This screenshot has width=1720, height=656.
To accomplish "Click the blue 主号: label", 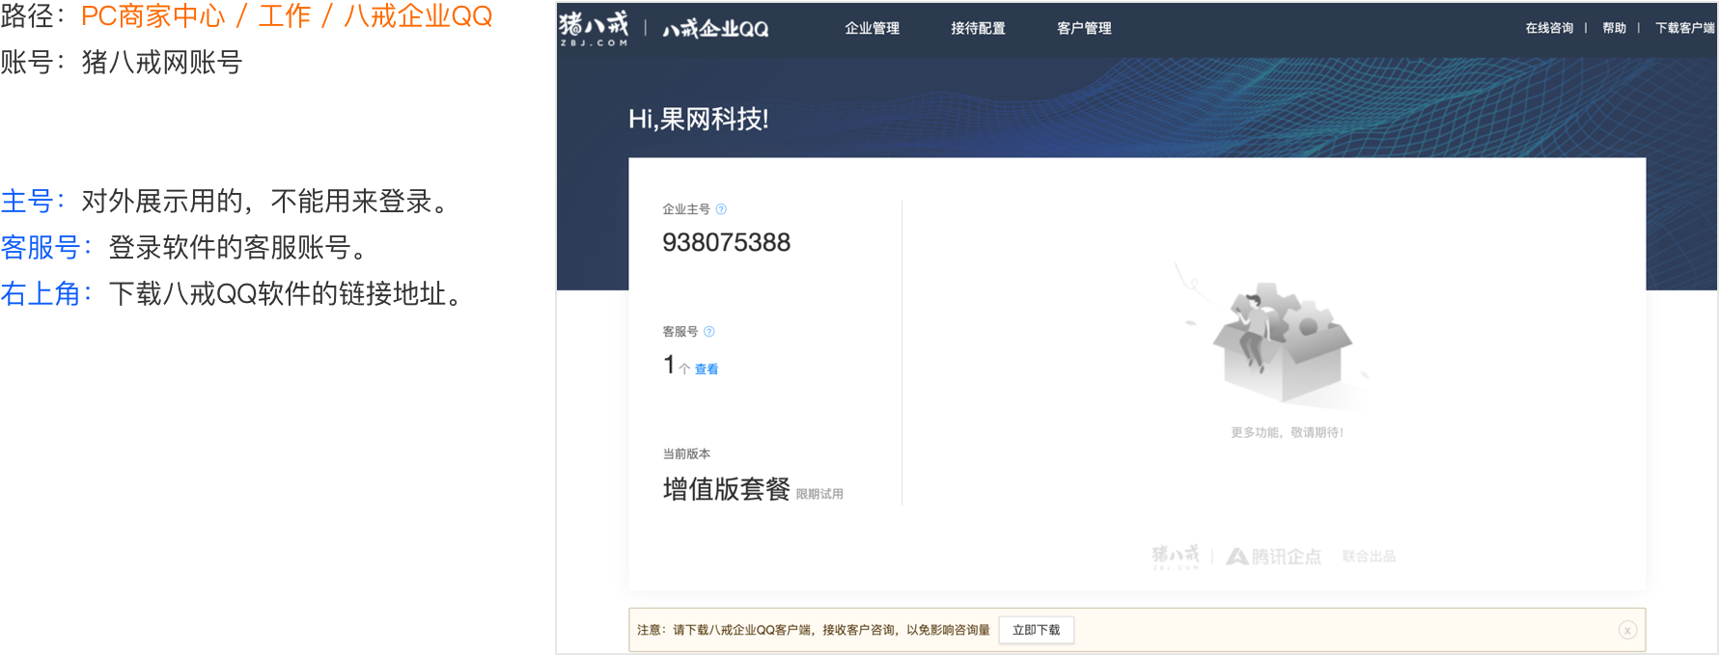I will point(33,201).
